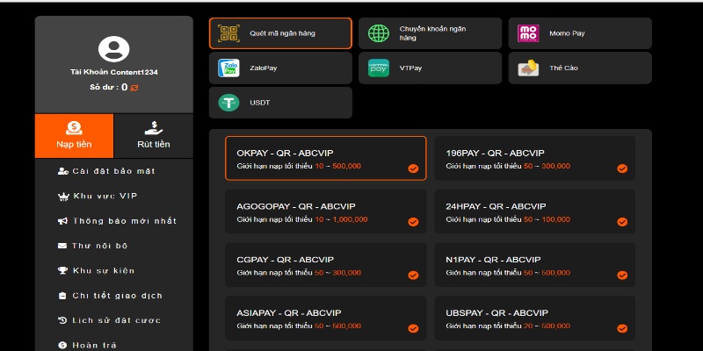Click the Momo logo icon
703x351 pixels.
(x=528, y=33)
